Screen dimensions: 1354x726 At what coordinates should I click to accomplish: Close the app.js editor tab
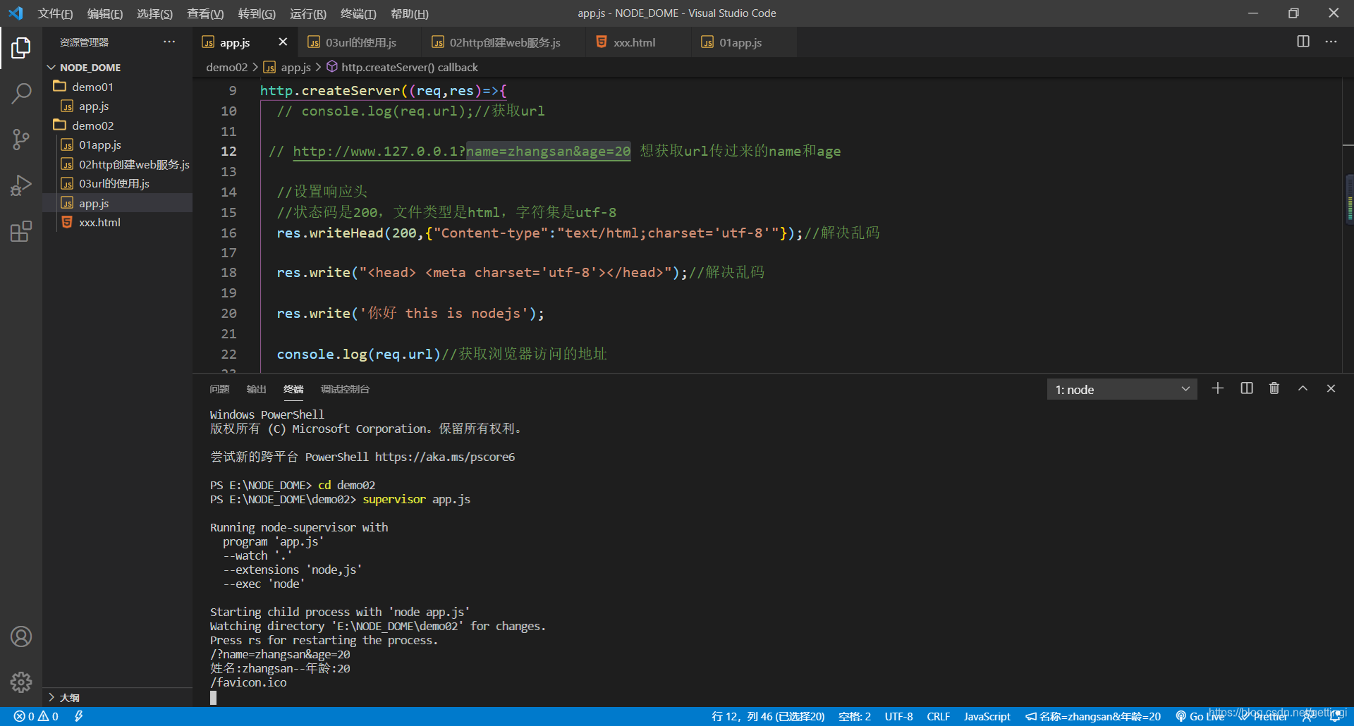(x=283, y=42)
